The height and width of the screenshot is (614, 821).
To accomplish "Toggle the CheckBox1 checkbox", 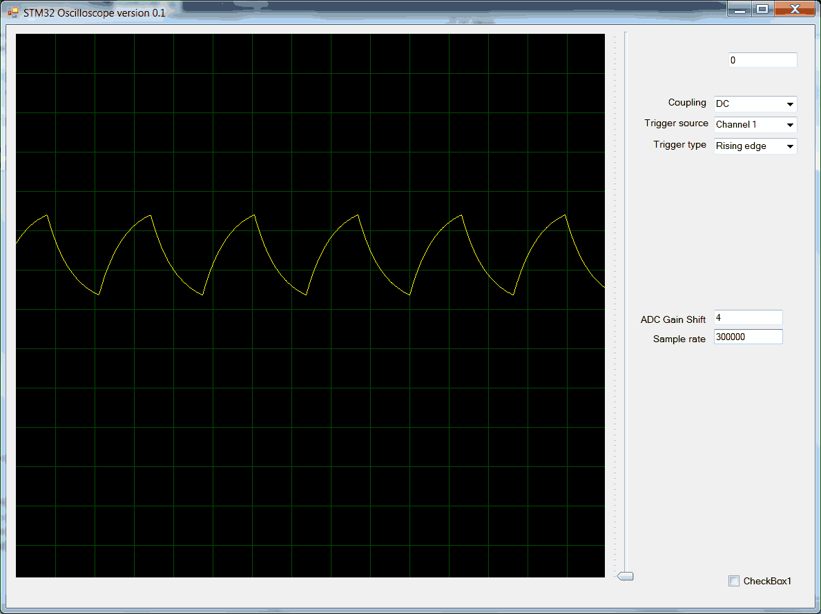I will pyautogui.click(x=734, y=581).
